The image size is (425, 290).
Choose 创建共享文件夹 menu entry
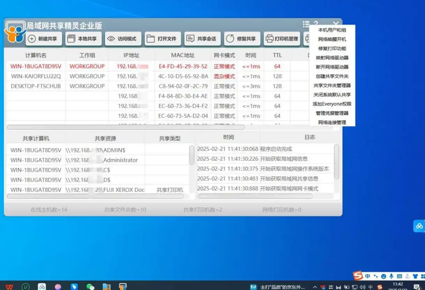click(331, 76)
